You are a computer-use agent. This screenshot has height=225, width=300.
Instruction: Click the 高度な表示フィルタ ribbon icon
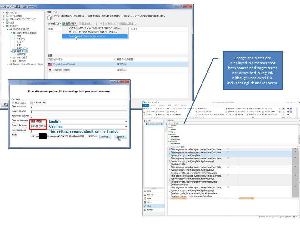pos(270,115)
